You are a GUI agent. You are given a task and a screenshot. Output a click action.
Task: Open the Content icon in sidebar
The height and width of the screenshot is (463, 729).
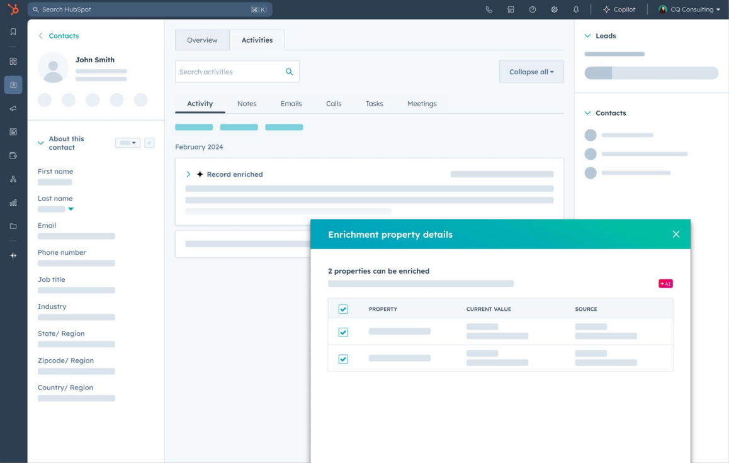13,132
